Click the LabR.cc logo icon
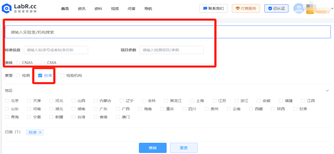334x154 pixels. (x=6, y=8)
